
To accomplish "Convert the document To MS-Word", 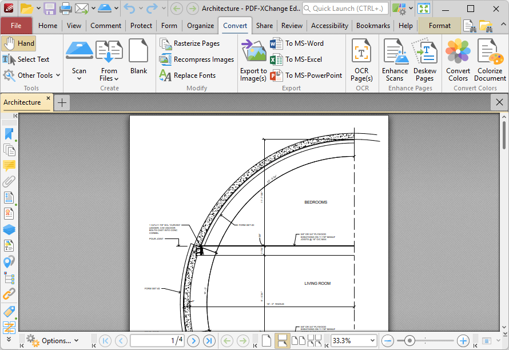I will click(x=297, y=43).
